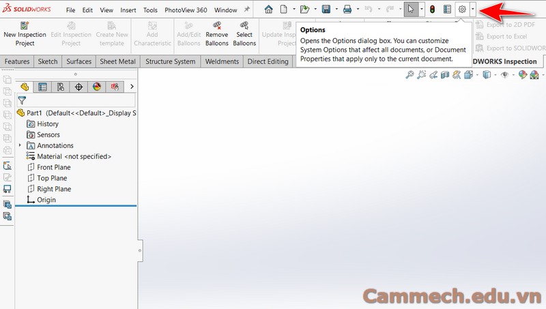Create a New document icon
This screenshot has height=309, width=546.
coord(284,10)
